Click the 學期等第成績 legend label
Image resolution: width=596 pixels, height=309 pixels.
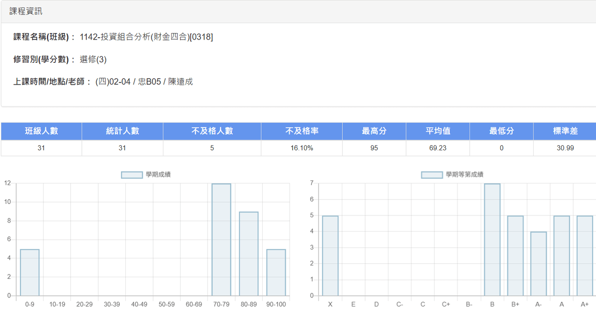[464, 175]
